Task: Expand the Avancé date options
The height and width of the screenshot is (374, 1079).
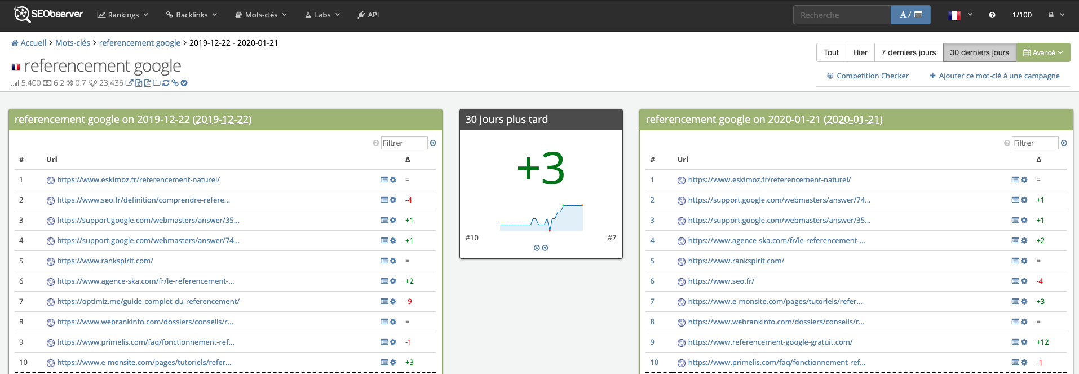Action: point(1043,52)
